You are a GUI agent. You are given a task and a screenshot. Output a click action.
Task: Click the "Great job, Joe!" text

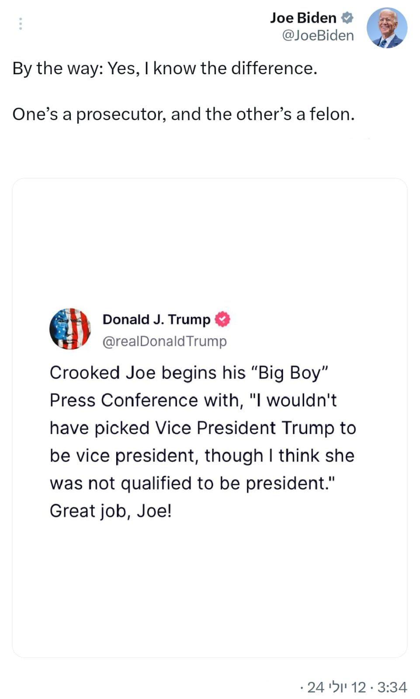coord(111,511)
